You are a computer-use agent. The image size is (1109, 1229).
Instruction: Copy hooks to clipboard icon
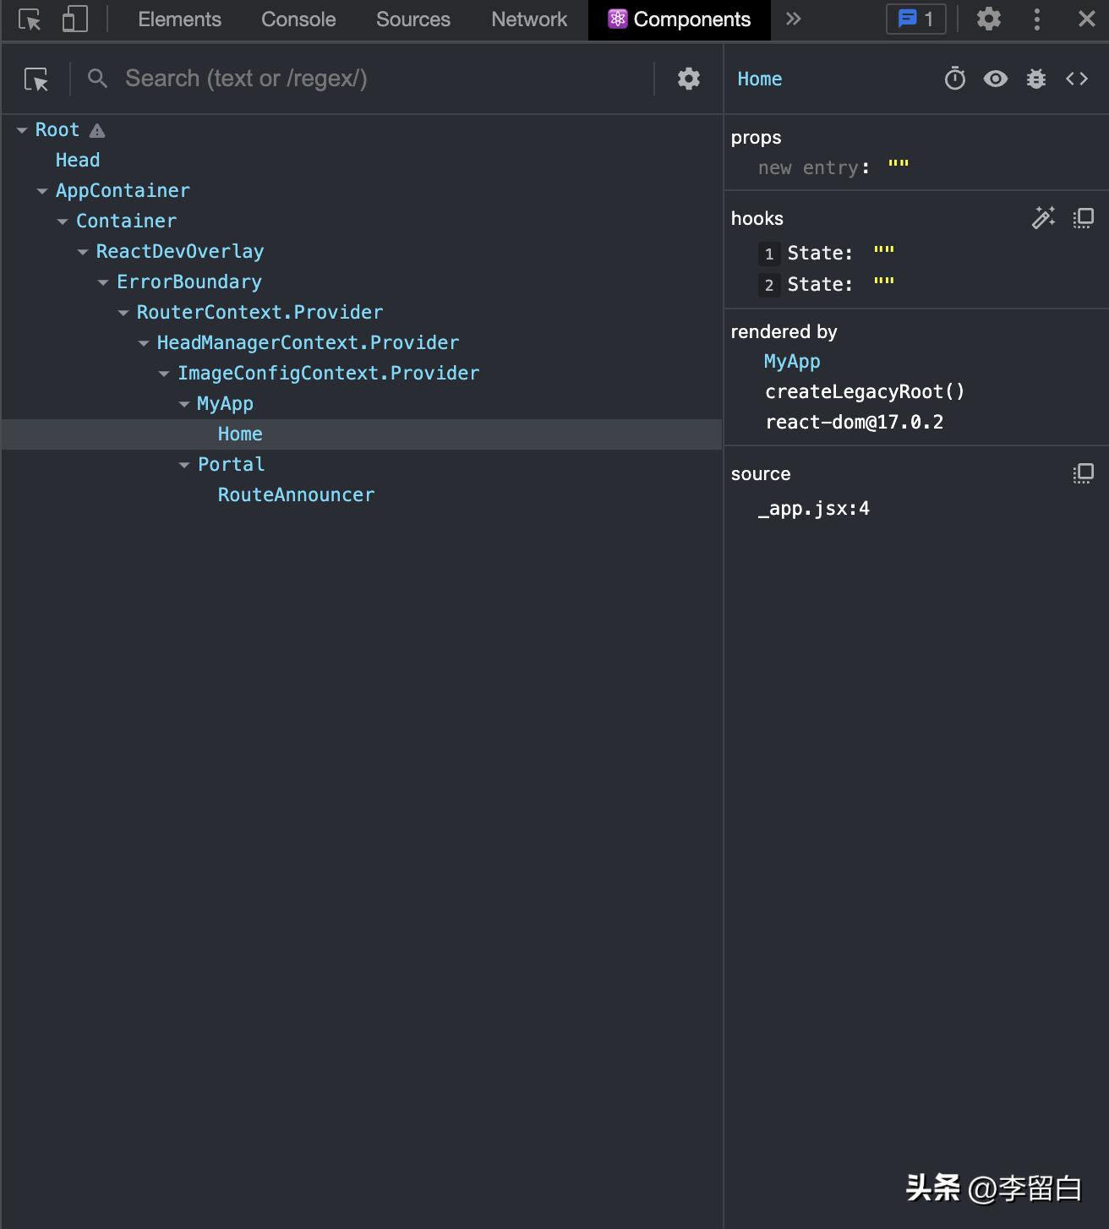pyautogui.click(x=1083, y=218)
